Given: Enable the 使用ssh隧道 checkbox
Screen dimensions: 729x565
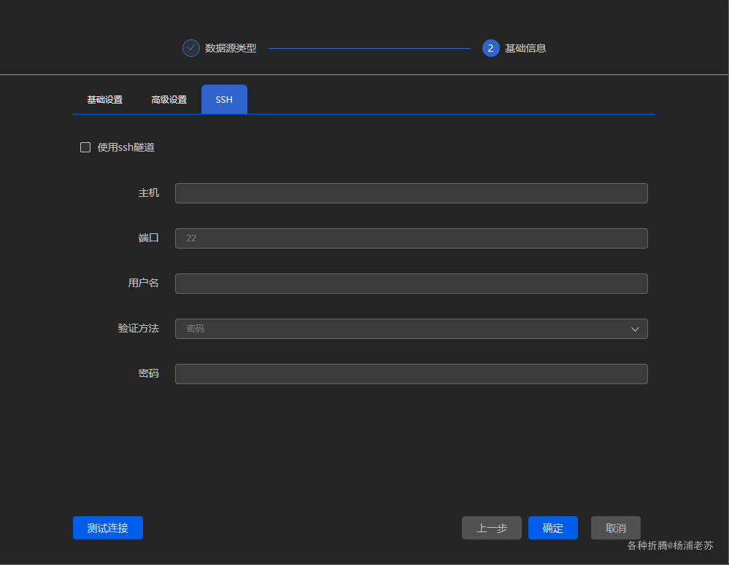Looking at the screenshot, I should 85,147.
